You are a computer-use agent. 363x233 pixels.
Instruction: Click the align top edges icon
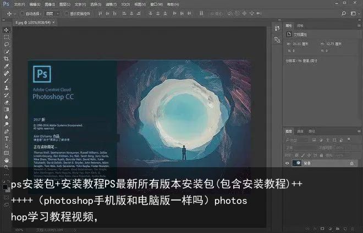coord(100,14)
